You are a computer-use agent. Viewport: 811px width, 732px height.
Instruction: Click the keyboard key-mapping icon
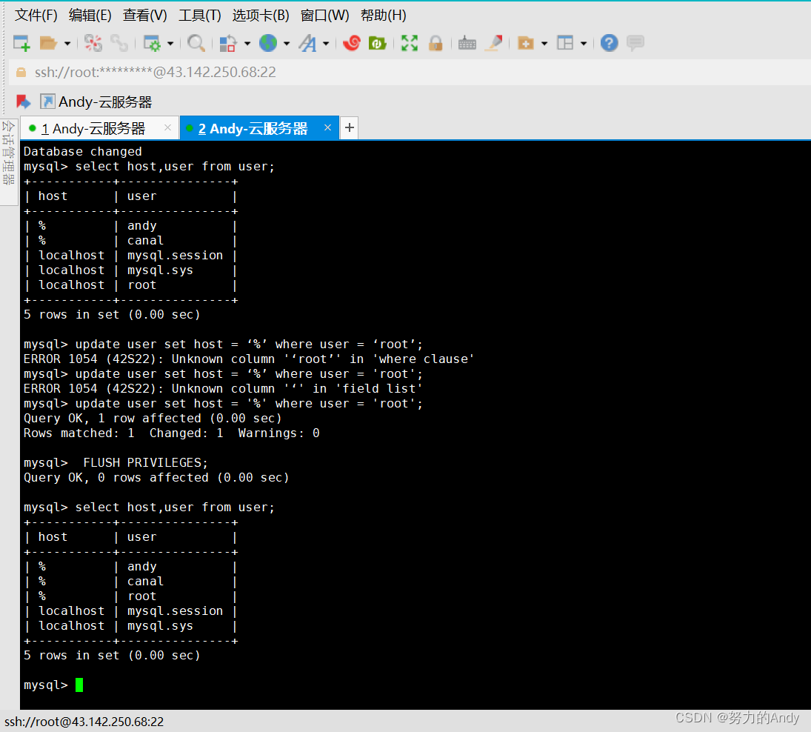(467, 44)
